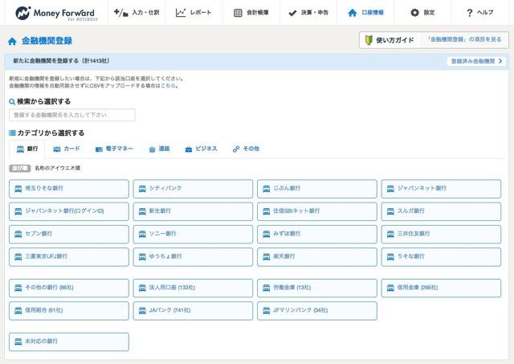Switch to the ビジネス category tab

coord(201,149)
